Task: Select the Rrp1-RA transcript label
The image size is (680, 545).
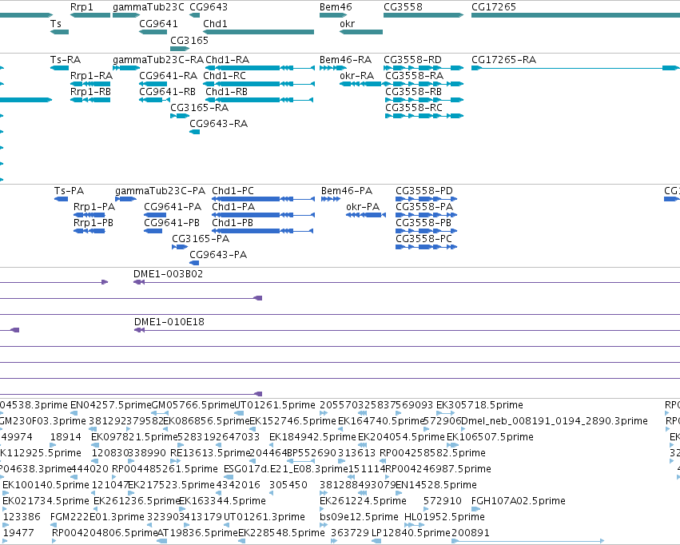Action: (x=91, y=76)
